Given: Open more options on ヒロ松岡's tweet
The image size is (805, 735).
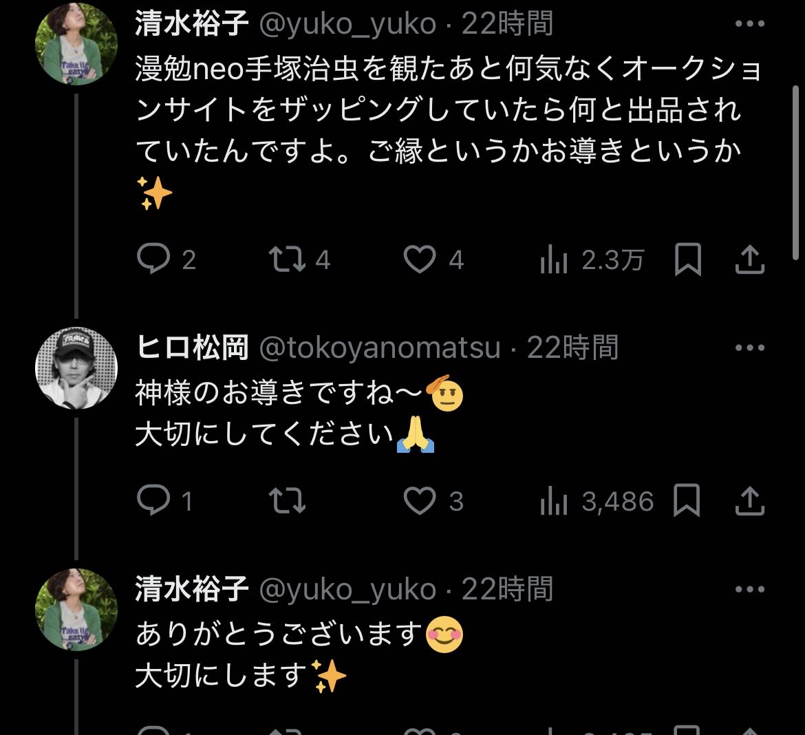Looking at the screenshot, I should coord(749,348).
